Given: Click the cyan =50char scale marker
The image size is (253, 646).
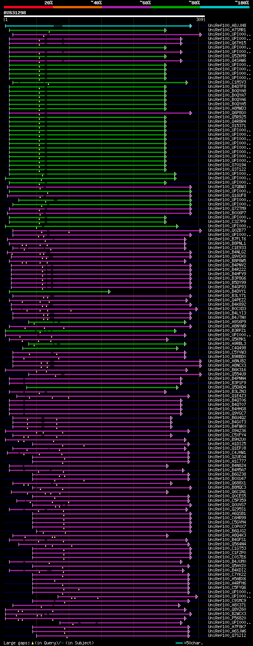Looking at the screenshot, I should pyautogui.click(x=179, y=643).
